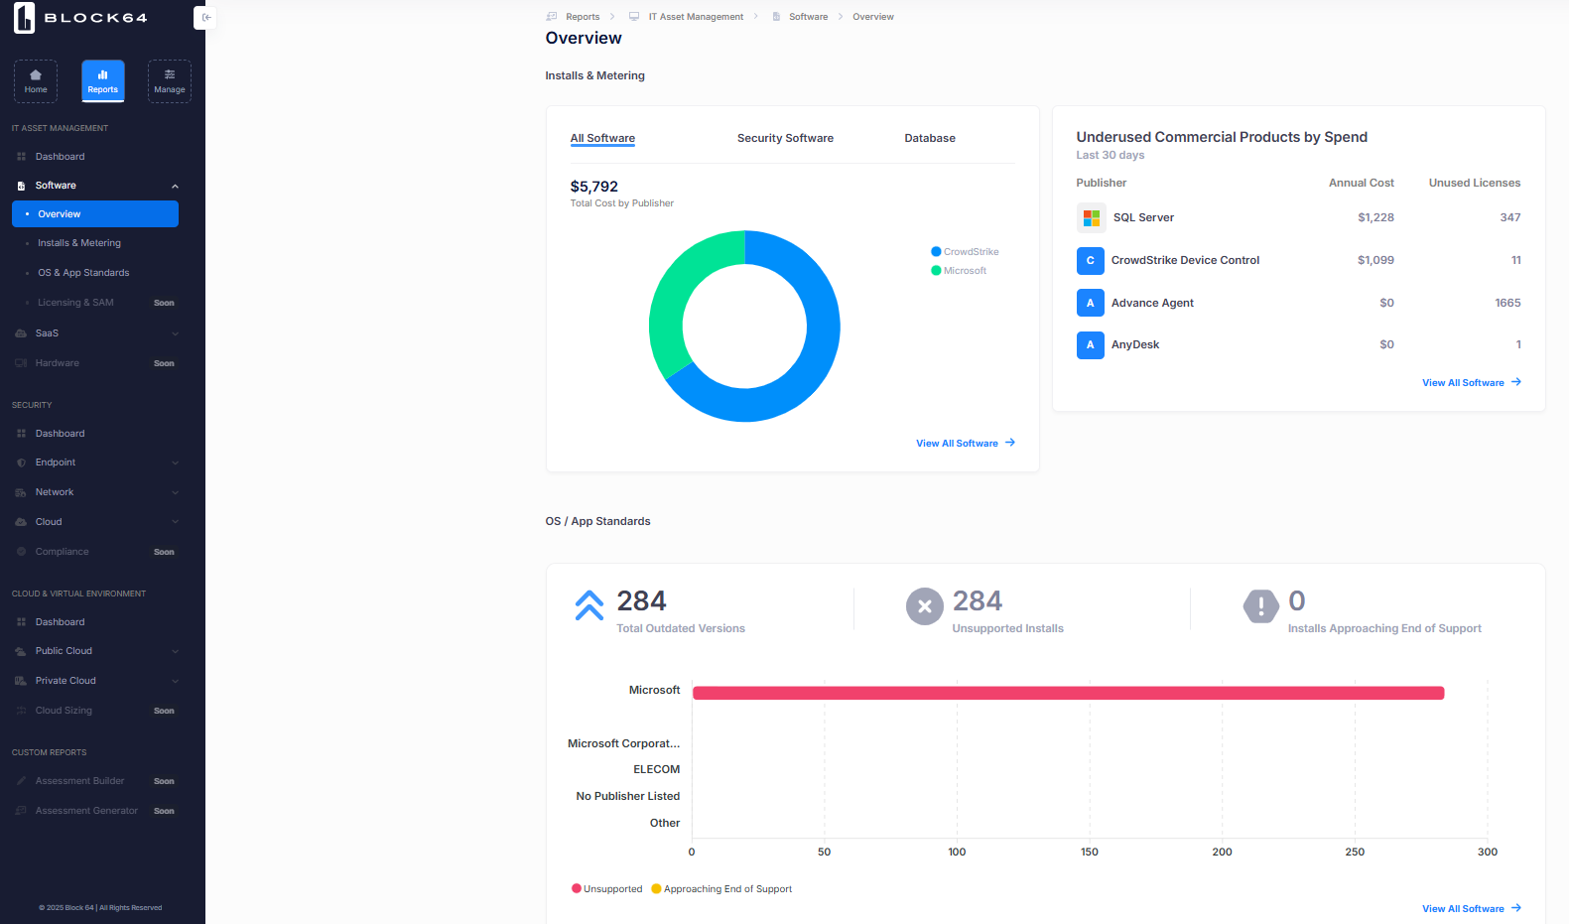This screenshot has height=924, width=1569.
Task: View All Software under Underused Products
Action: 1472,383
